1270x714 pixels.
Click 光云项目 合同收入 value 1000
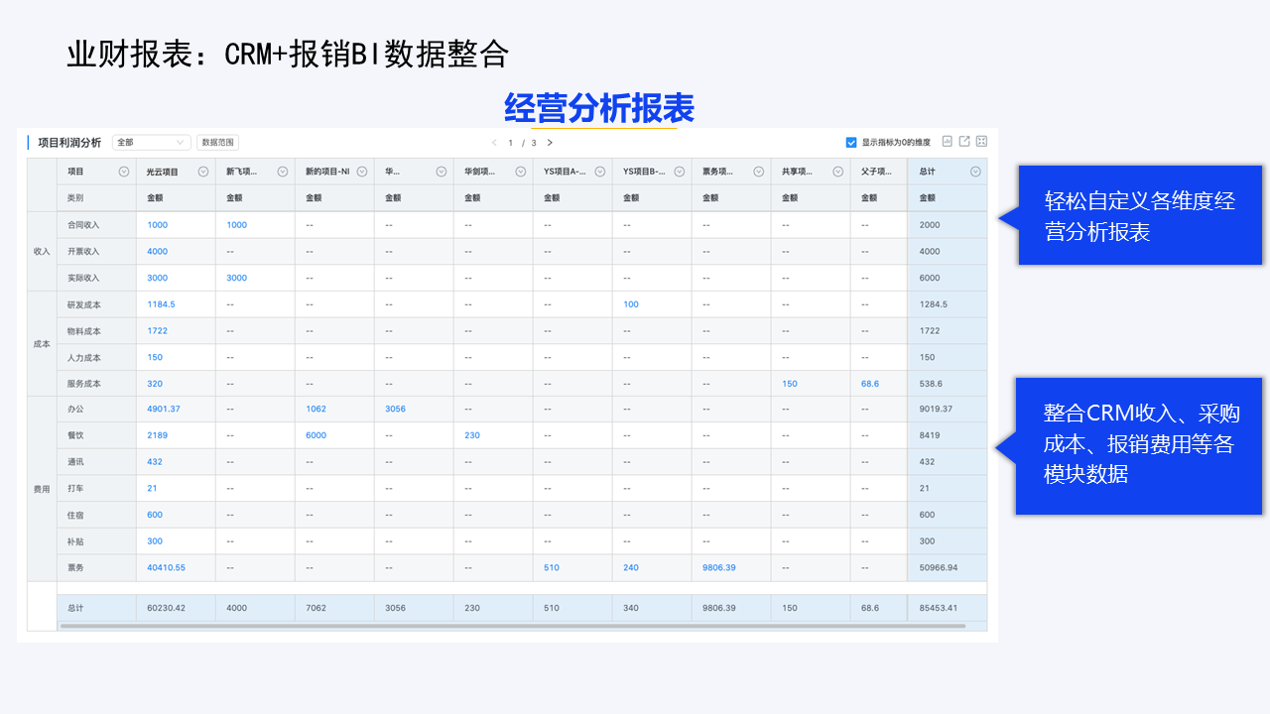point(157,225)
